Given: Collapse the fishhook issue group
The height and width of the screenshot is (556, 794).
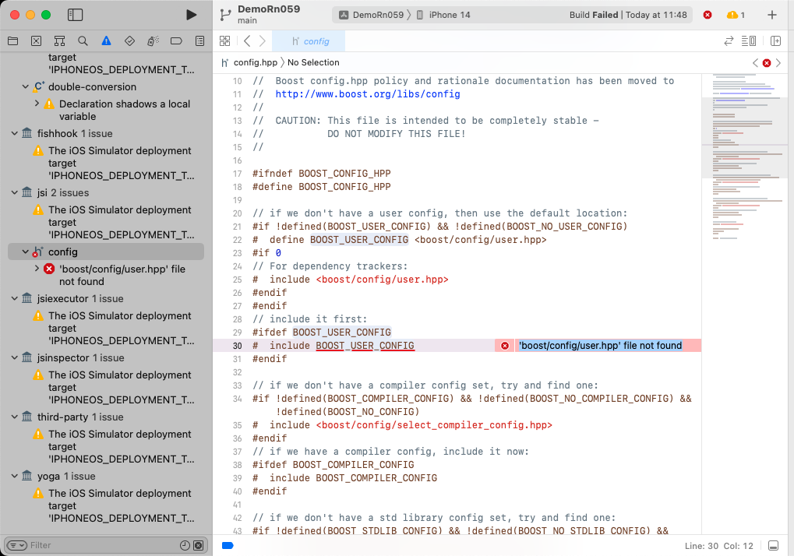Looking at the screenshot, I should click(15, 134).
